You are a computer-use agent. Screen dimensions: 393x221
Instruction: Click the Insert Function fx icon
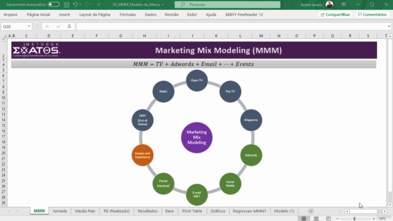point(69,26)
